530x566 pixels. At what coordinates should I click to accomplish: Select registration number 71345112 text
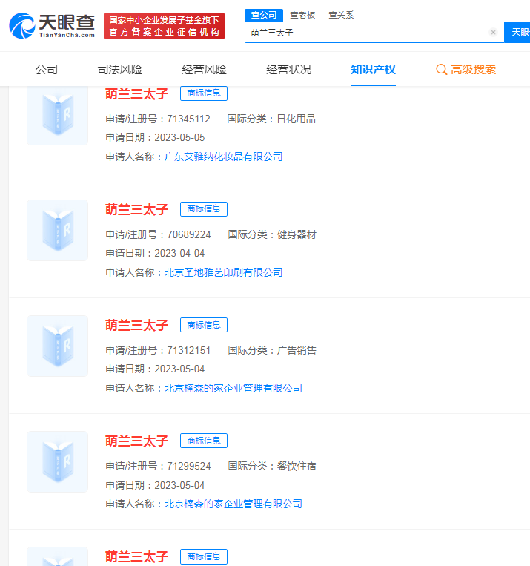click(188, 119)
